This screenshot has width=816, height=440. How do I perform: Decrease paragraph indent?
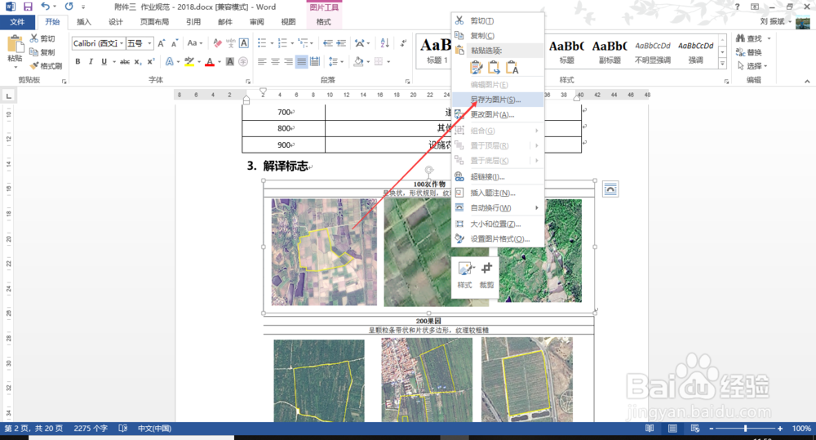click(327, 43)
